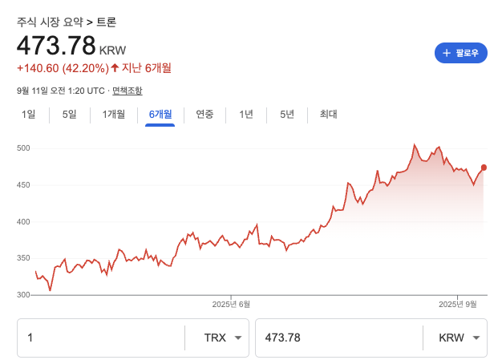The height and width of the screenshot is (364, 502).
Task: Click the chart peak near 500
Action: pyautogui.click(x=415, y=145)
